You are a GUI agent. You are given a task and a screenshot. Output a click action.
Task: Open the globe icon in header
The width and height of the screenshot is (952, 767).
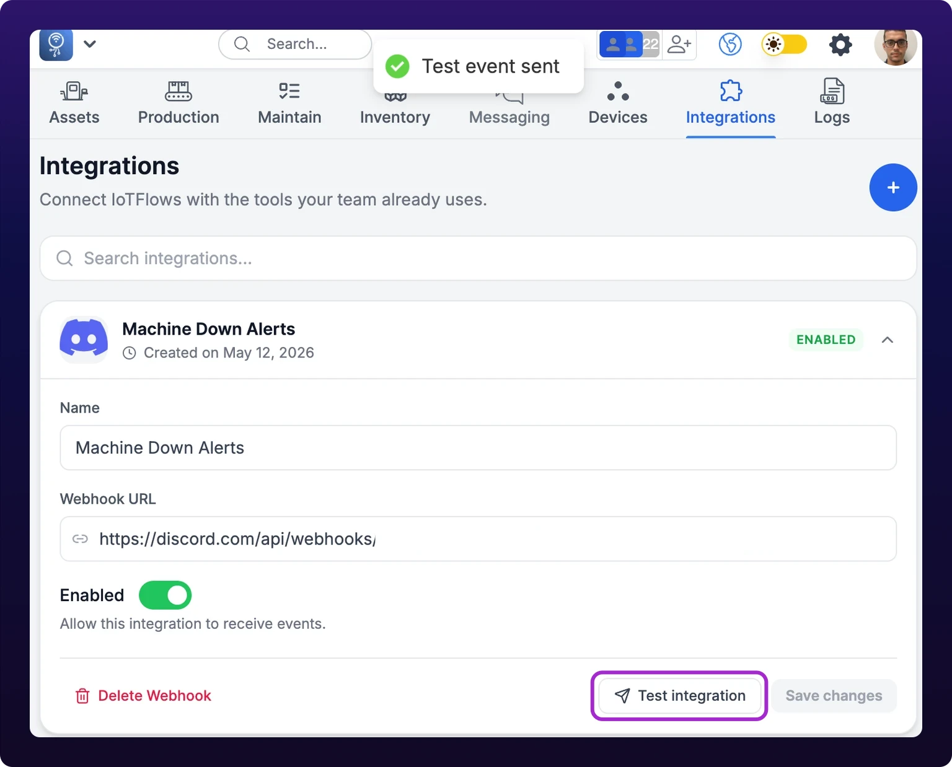tap(730, 44)
